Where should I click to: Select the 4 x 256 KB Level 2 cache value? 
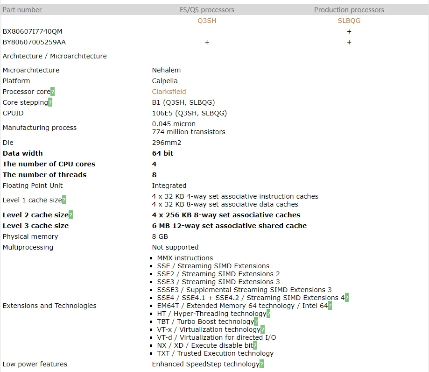tap(226, 215)
